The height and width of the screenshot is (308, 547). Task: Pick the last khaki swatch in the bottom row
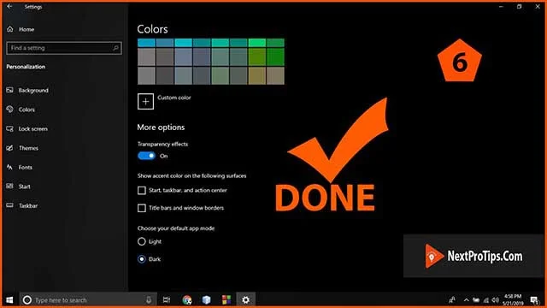click(275, 75)
